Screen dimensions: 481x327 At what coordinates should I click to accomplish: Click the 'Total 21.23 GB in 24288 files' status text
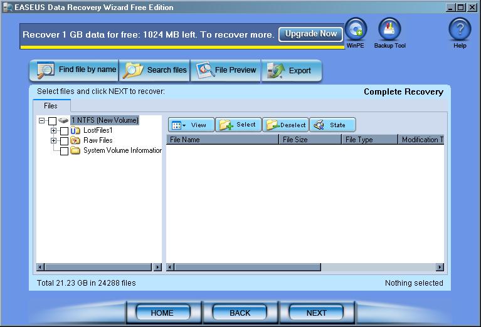click(86, 283)
